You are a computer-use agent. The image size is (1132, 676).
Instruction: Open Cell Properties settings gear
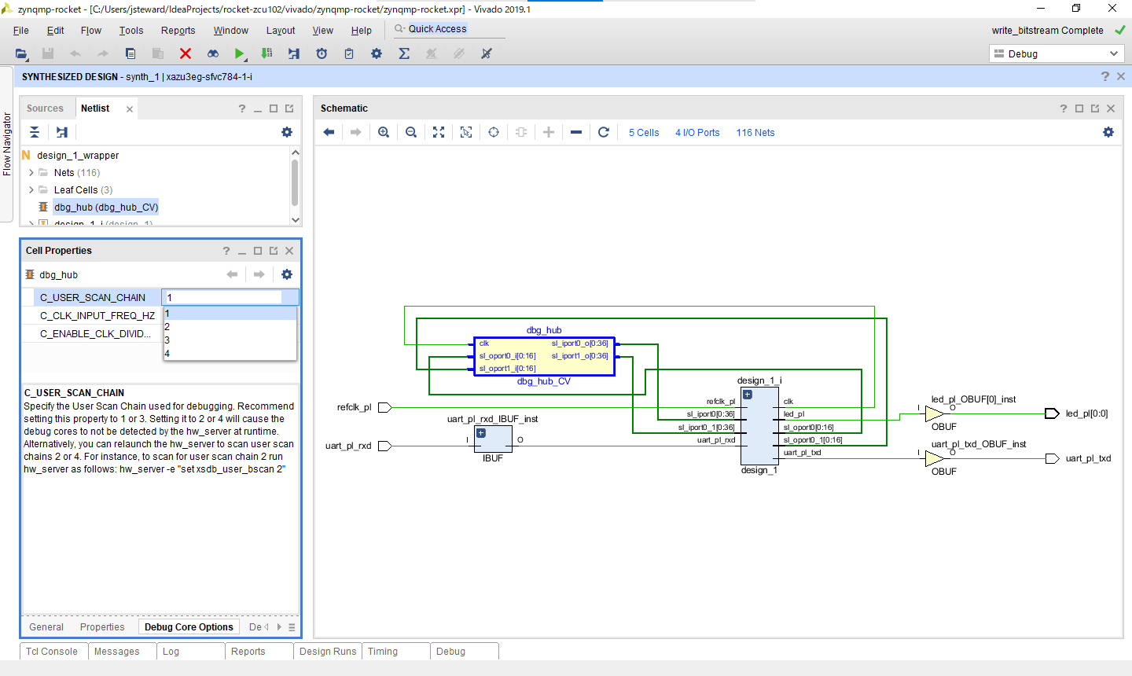point(287,274)
